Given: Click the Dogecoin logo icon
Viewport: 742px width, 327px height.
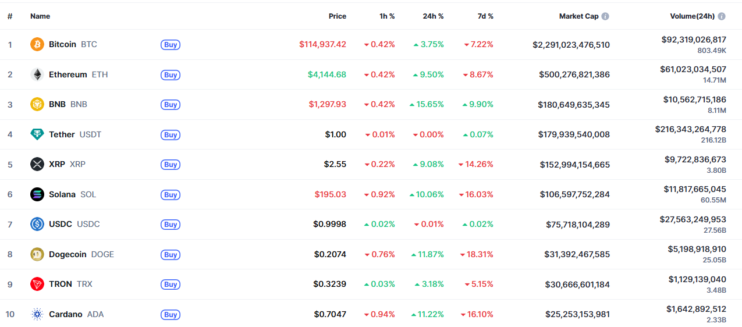Looking at the screenshot, I should (x=37, y=254).
